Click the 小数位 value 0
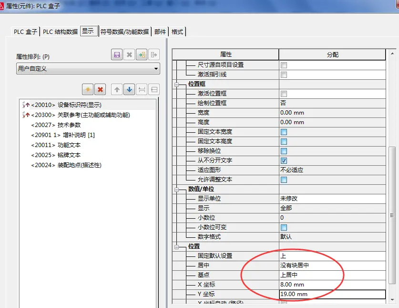399x308 pixels. coord(332,218)
